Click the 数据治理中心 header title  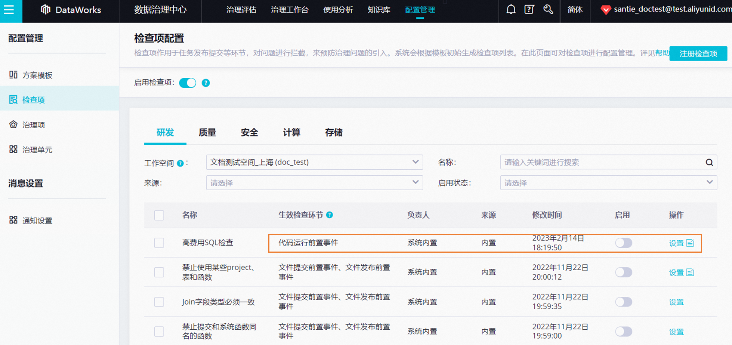click(160, 10)
